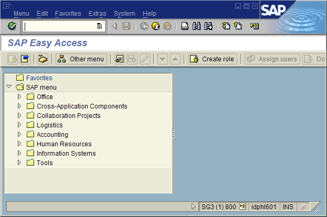Expand the Cross-Application Components node
Image resolution: width=327 pixels, height=217 pixels.
click(x=19, y=106)
